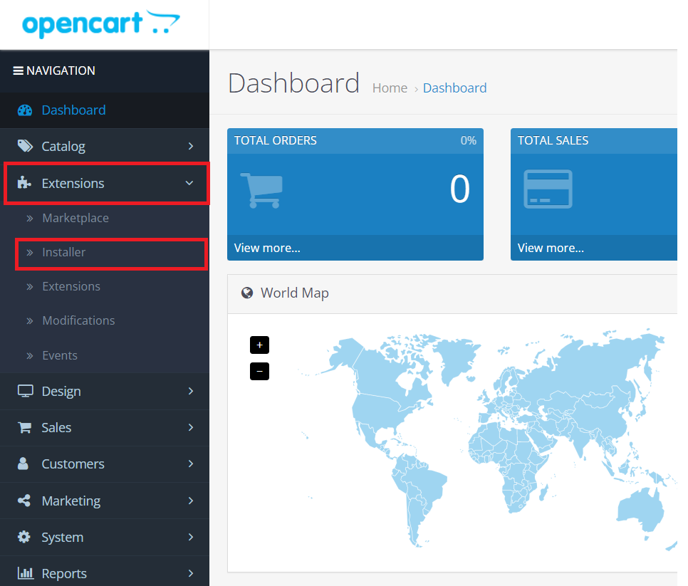Screen dimensions: 688x586
Task: Expand the Customers submenu arrow
Action: 190,464
